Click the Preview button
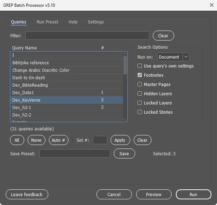 coord(154,194)
